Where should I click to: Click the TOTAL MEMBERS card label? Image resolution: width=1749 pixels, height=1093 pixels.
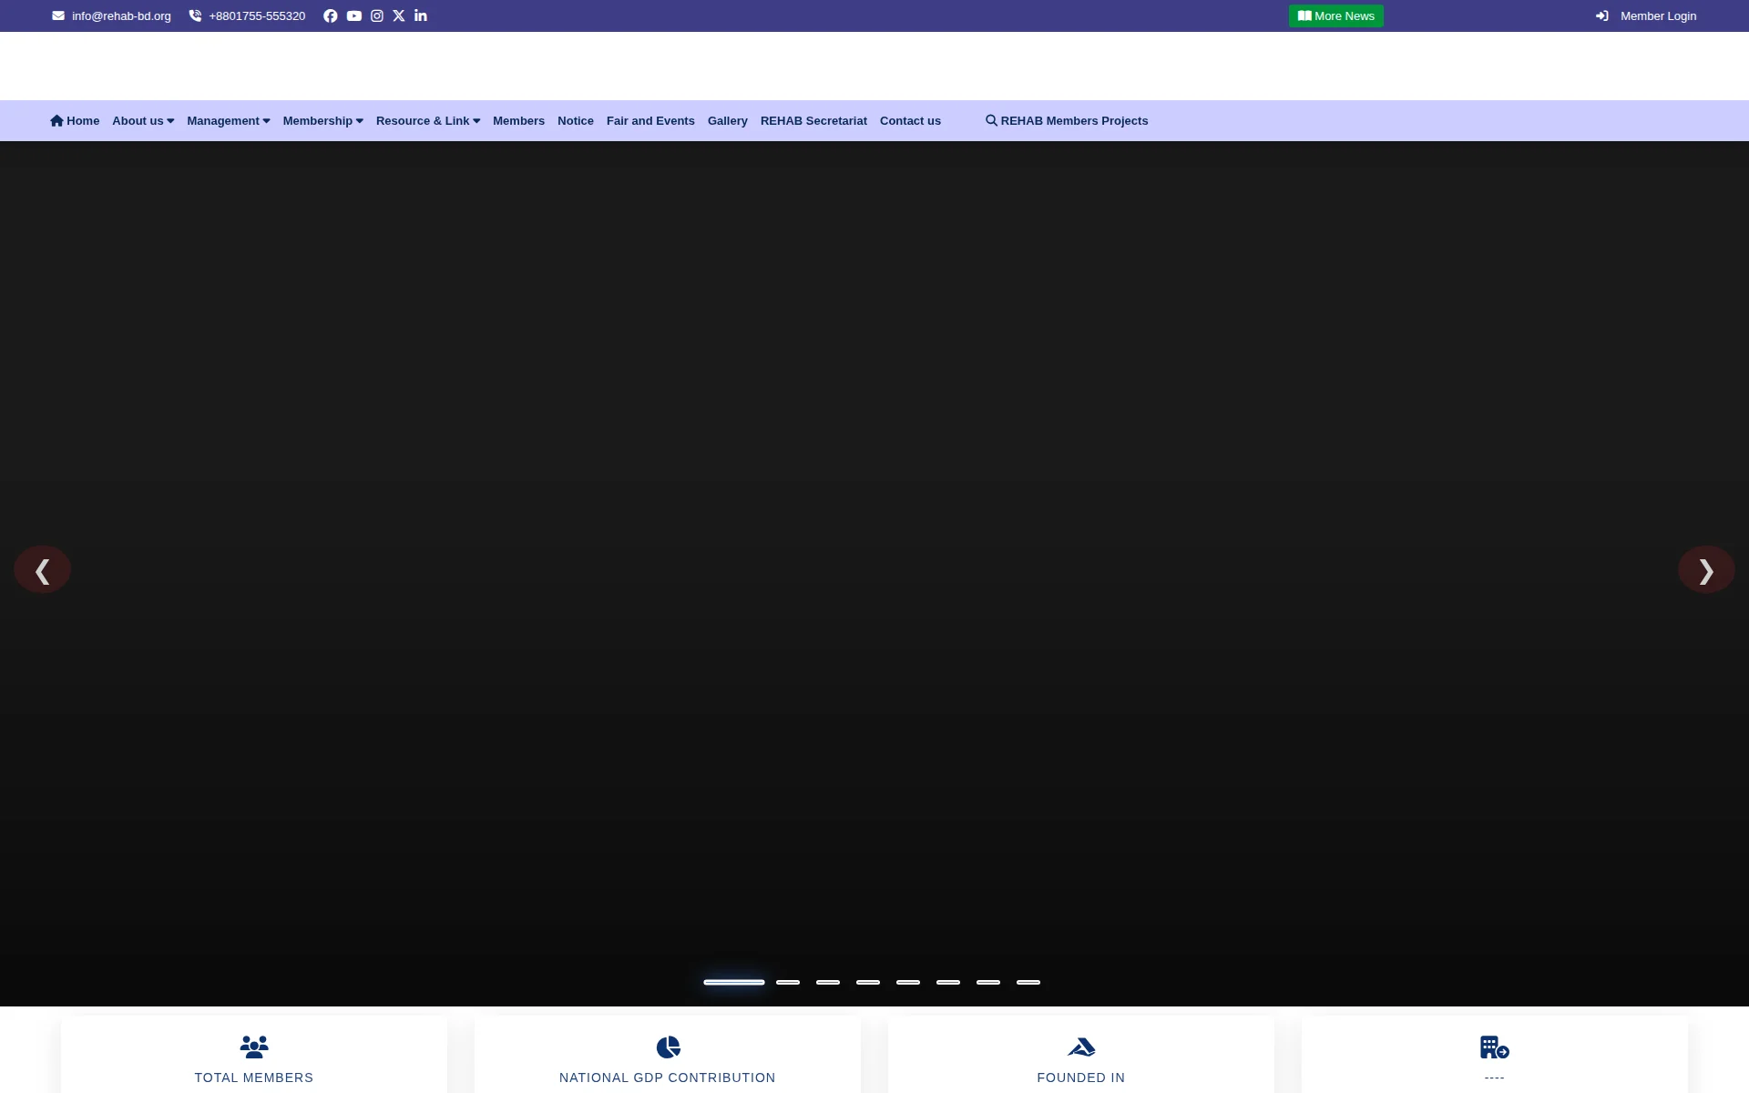pos(254,1078)
